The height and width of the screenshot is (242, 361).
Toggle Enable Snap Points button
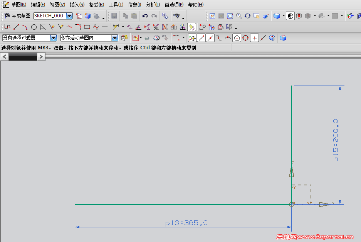click(193, 38)
